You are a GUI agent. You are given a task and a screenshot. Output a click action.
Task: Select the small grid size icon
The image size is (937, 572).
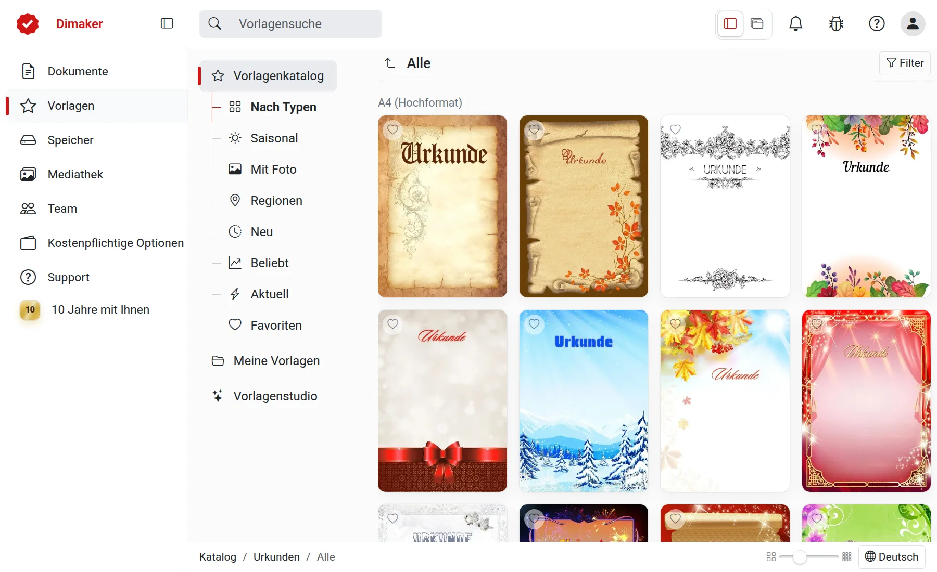click(847, 557)
